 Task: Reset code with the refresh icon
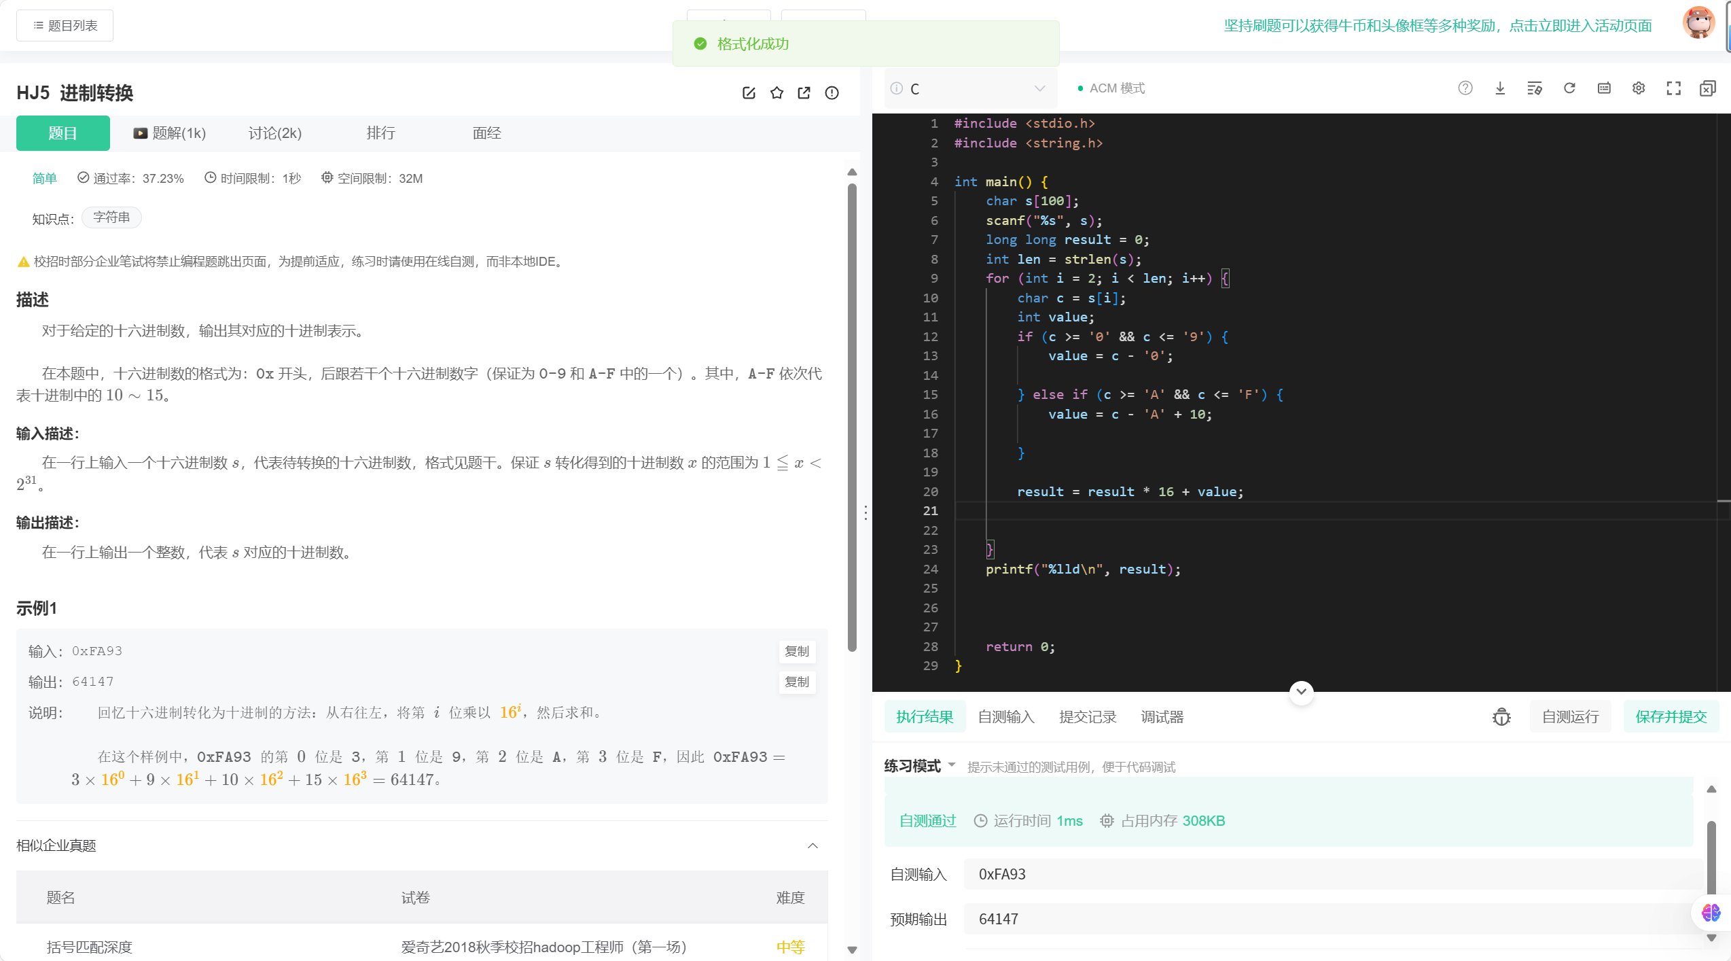[x=1569, y=88]
